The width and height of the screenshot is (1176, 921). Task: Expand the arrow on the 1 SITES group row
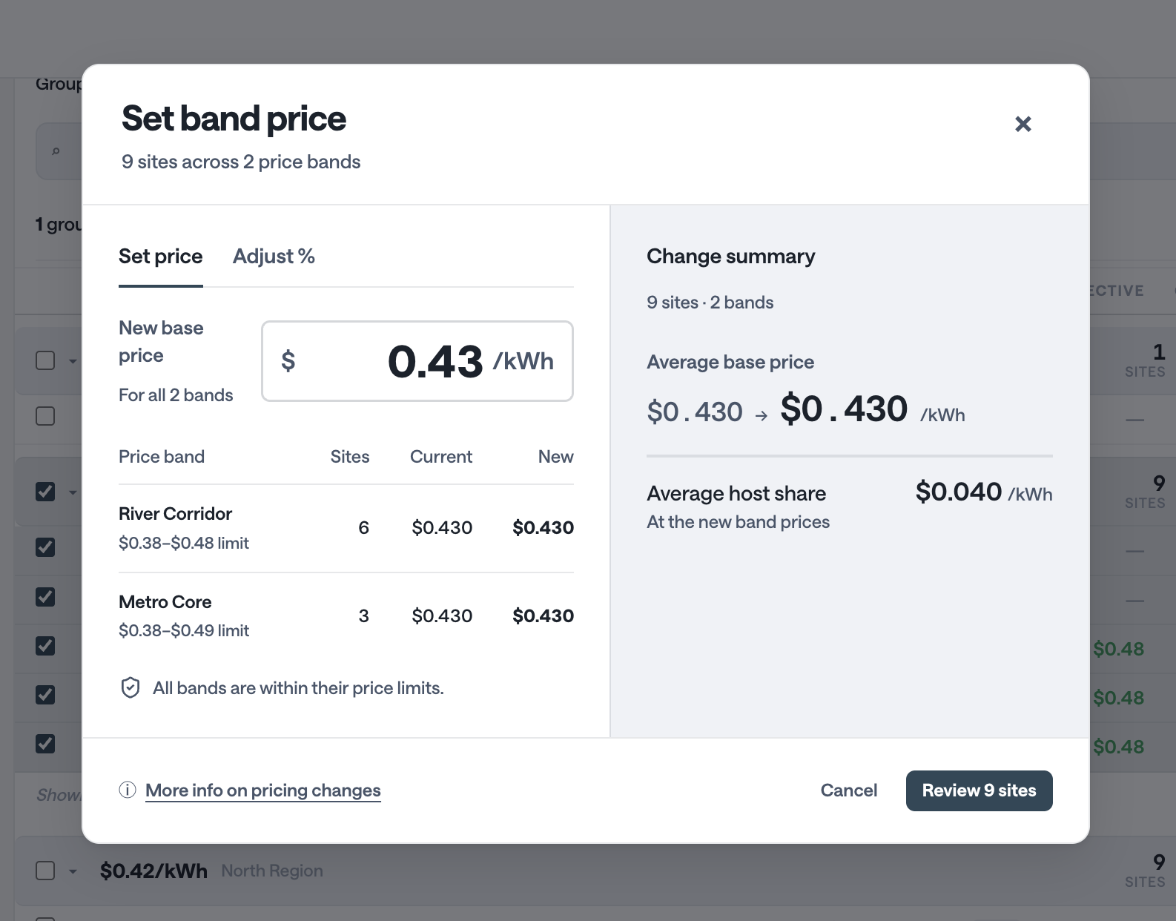point(73,361)
